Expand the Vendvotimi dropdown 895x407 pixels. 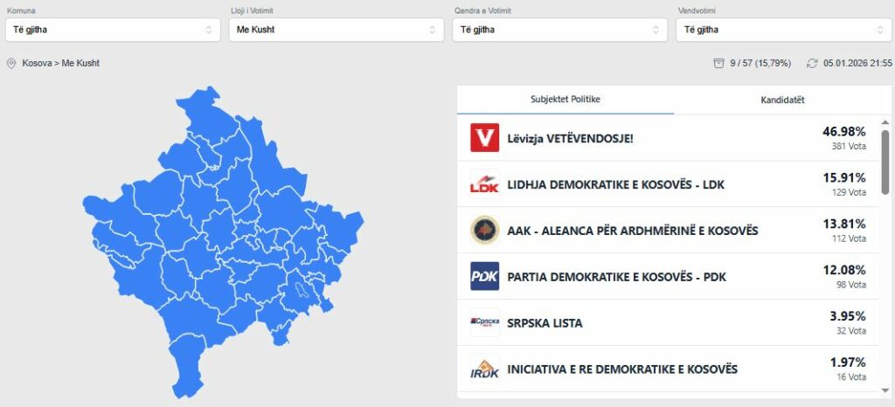(783, 30)
